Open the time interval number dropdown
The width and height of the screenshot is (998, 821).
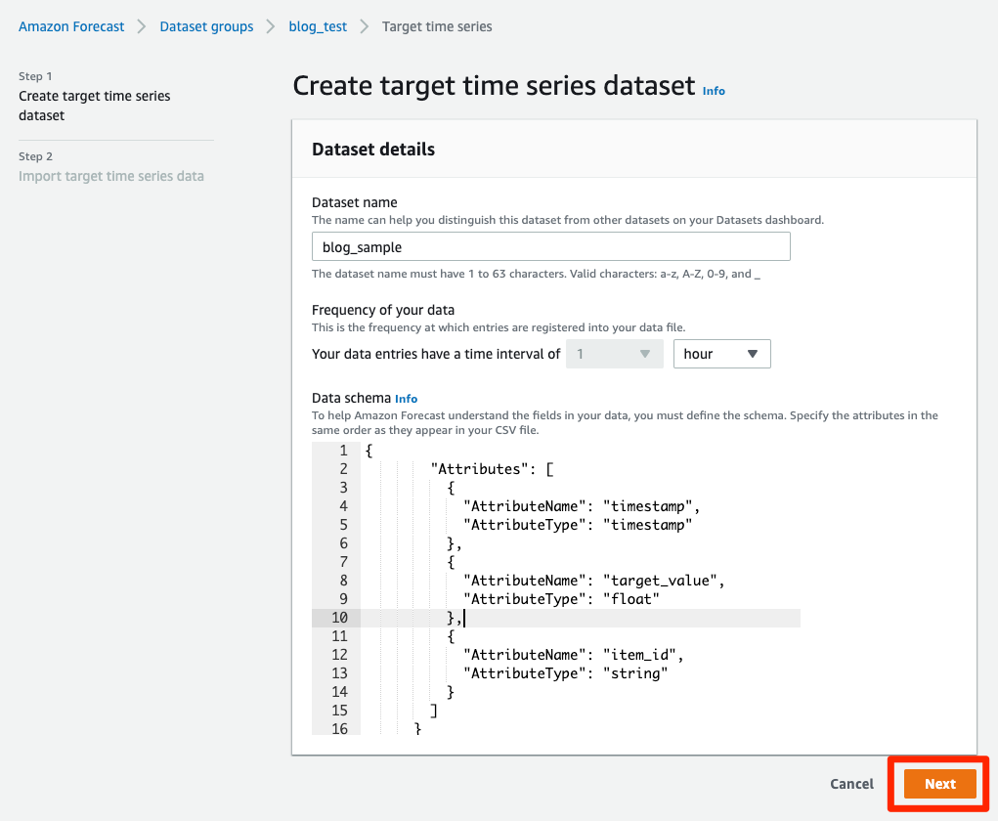[614, 354]
